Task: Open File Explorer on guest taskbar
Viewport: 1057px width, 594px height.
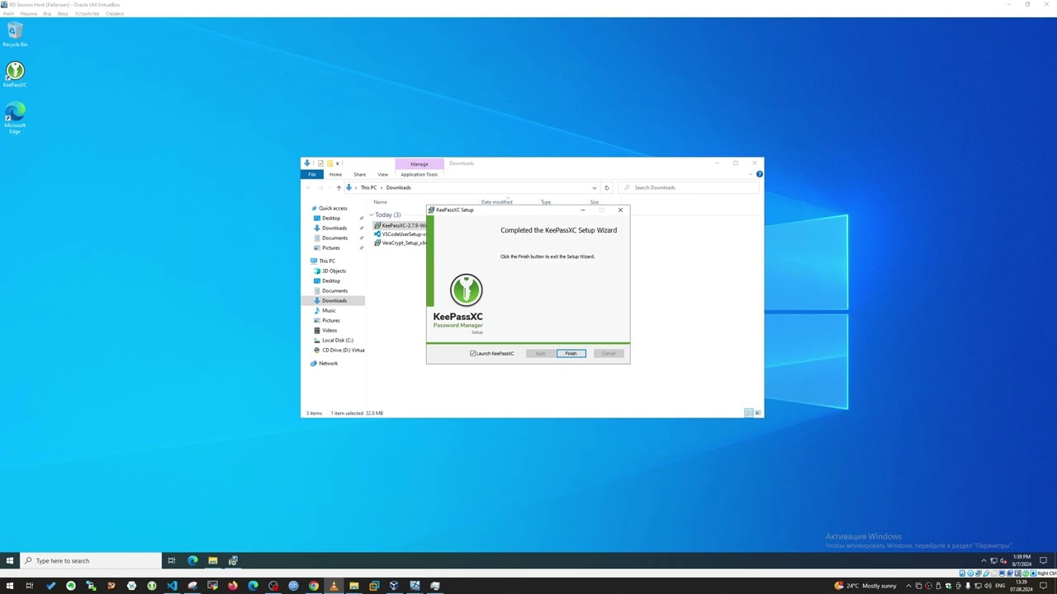Action: pos(212,560)
